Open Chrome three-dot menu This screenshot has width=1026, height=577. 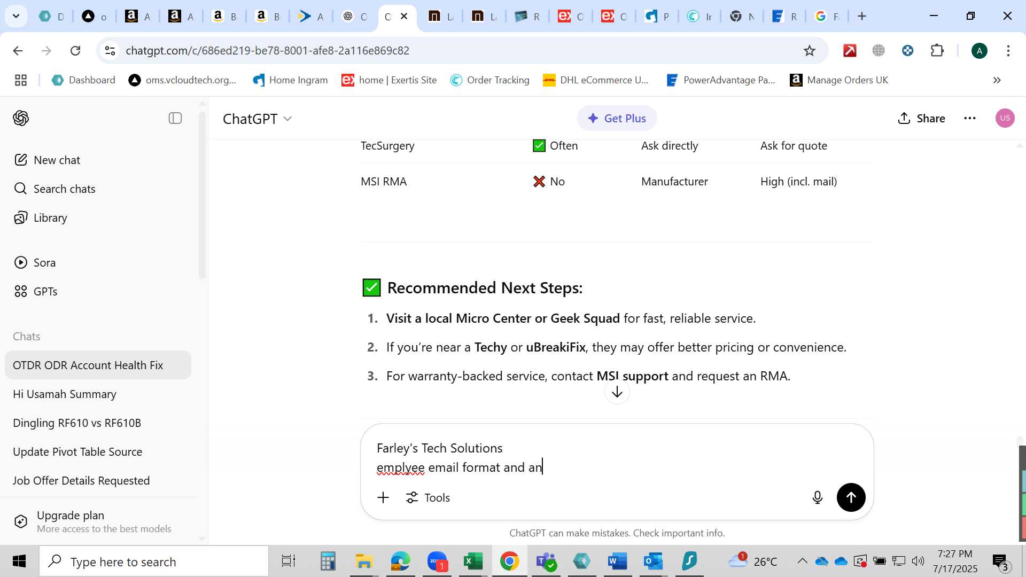(x=1008, y=51)
